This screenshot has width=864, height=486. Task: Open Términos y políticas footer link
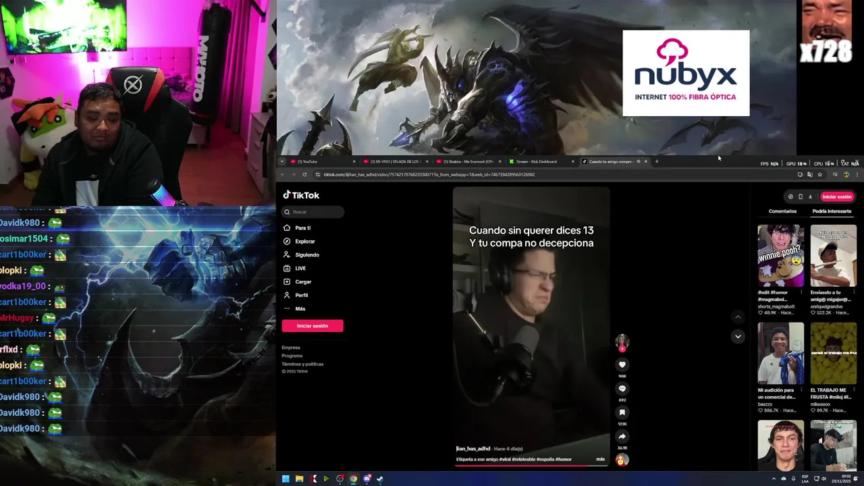click(x=302, y=364)
